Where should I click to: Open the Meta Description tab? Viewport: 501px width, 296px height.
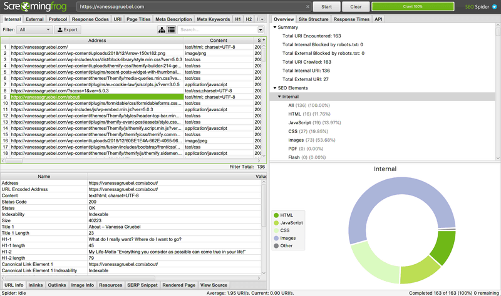pyautogui.click(x=173, y=19)
